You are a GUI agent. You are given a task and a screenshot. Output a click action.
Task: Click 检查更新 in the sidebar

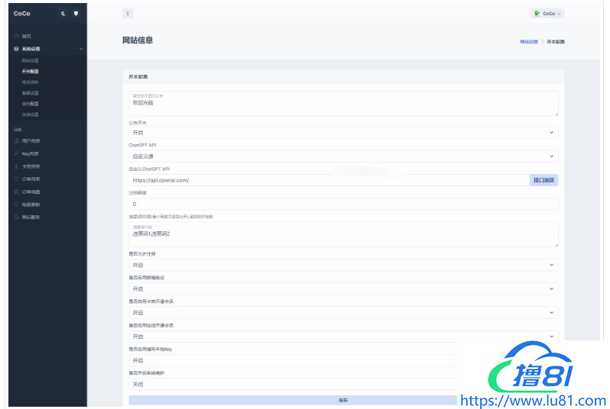pos(31,204)
